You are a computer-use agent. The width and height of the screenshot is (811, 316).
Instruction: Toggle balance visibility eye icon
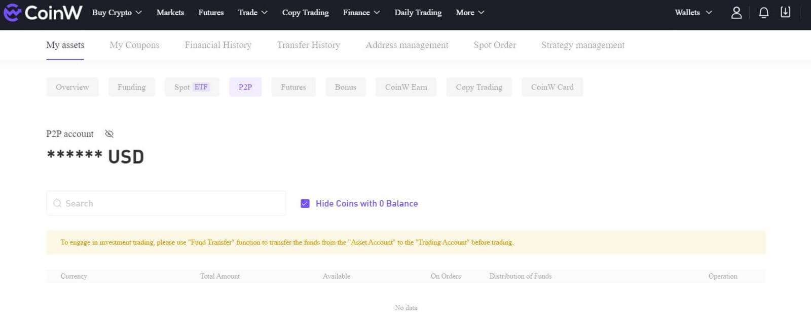tap(109, 134)
